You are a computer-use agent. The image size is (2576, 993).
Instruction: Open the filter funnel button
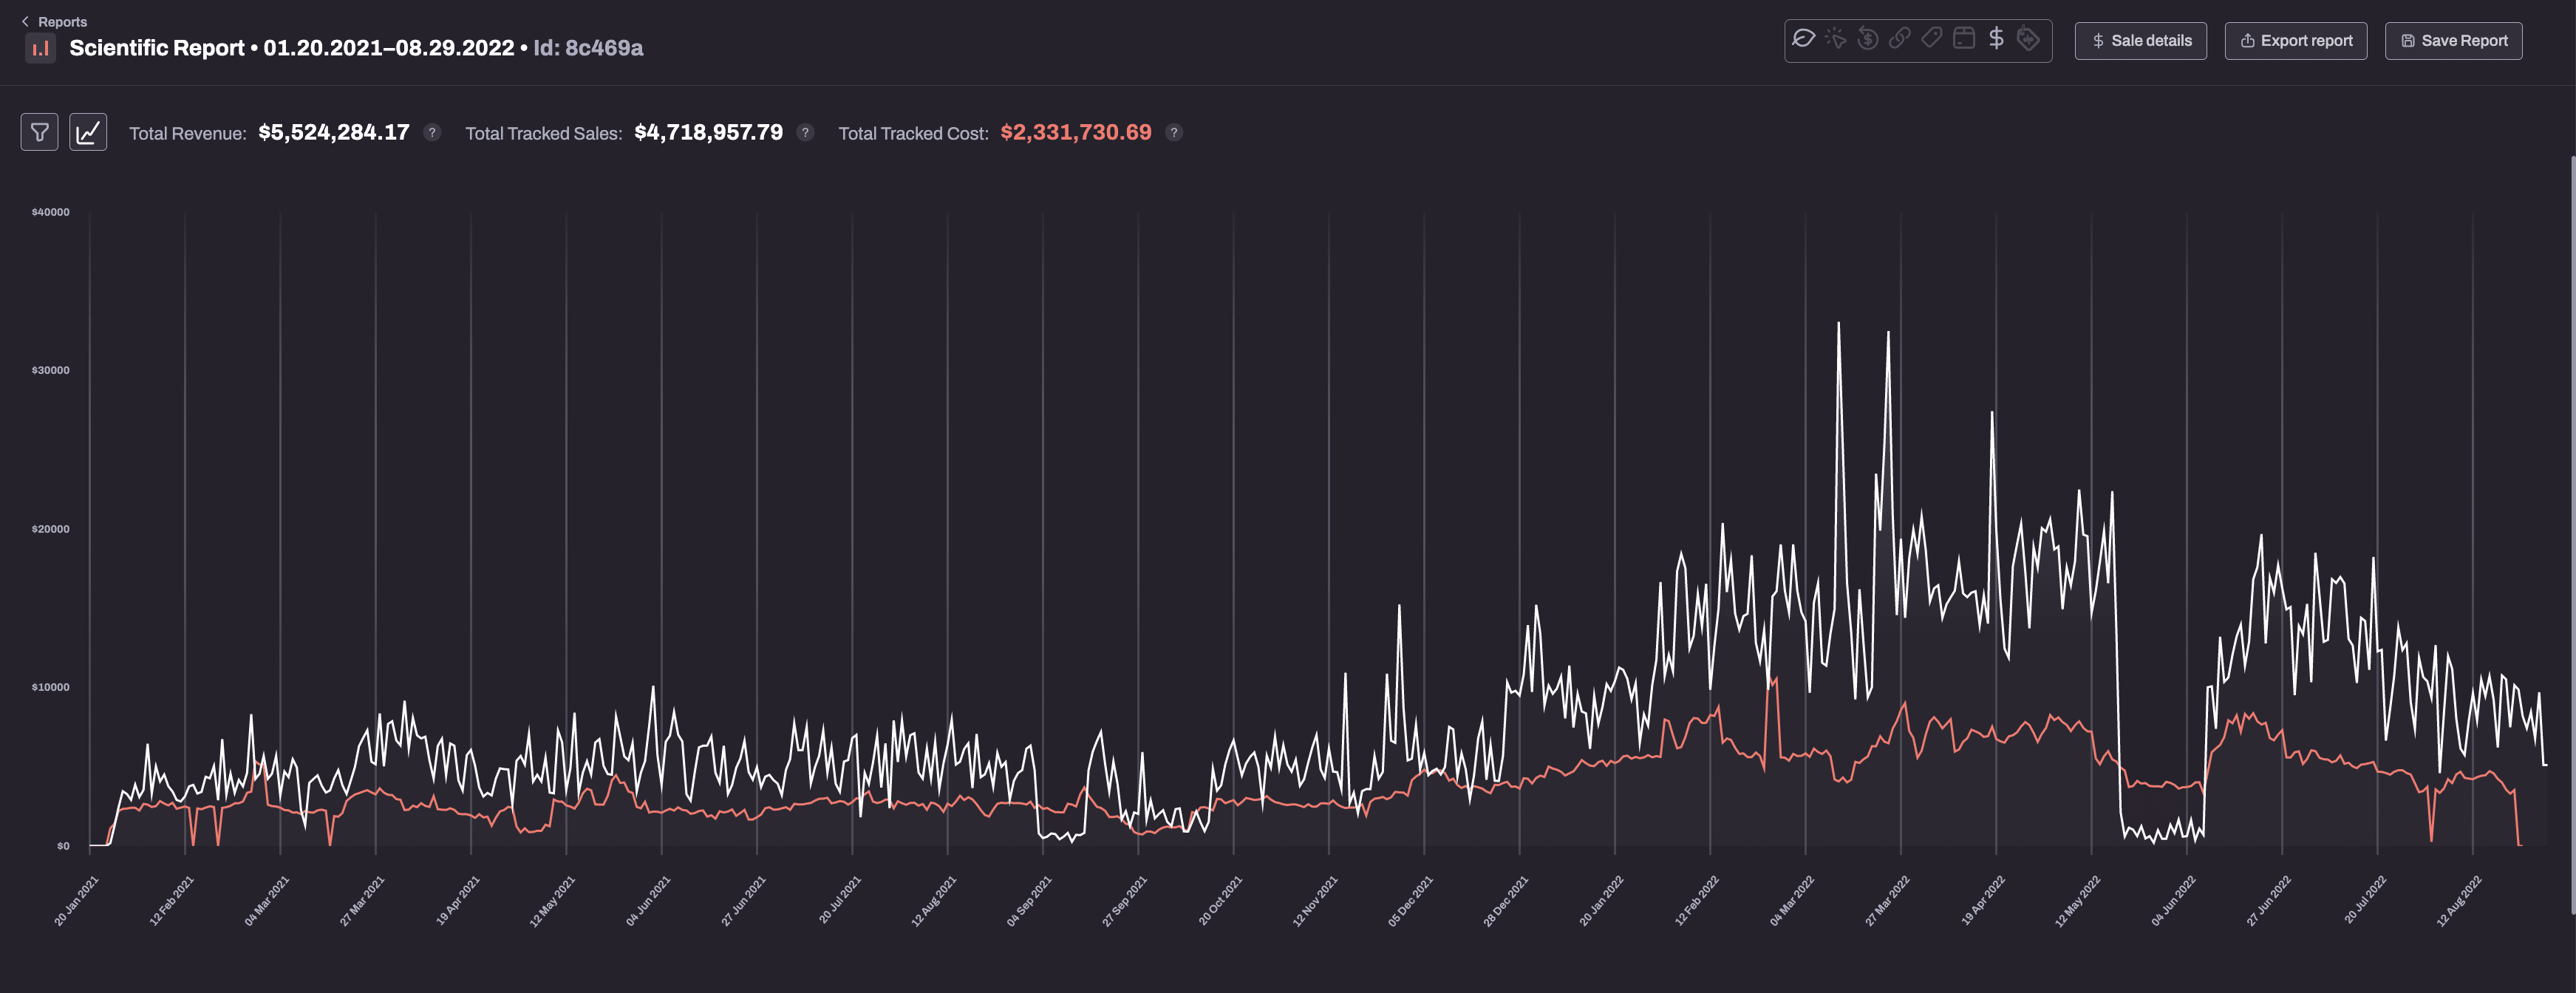40,132
